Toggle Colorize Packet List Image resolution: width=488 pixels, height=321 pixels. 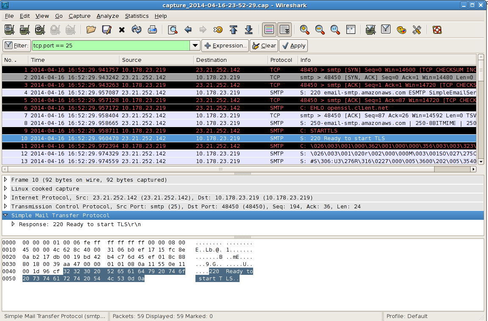coord(269,30)
